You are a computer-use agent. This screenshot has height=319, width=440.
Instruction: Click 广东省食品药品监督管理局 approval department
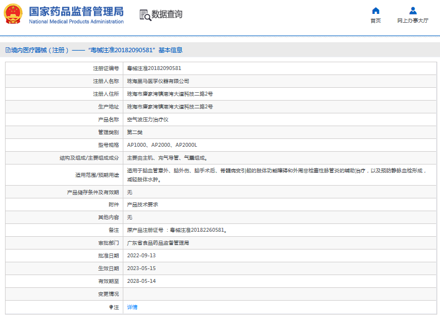click(158, 243)
